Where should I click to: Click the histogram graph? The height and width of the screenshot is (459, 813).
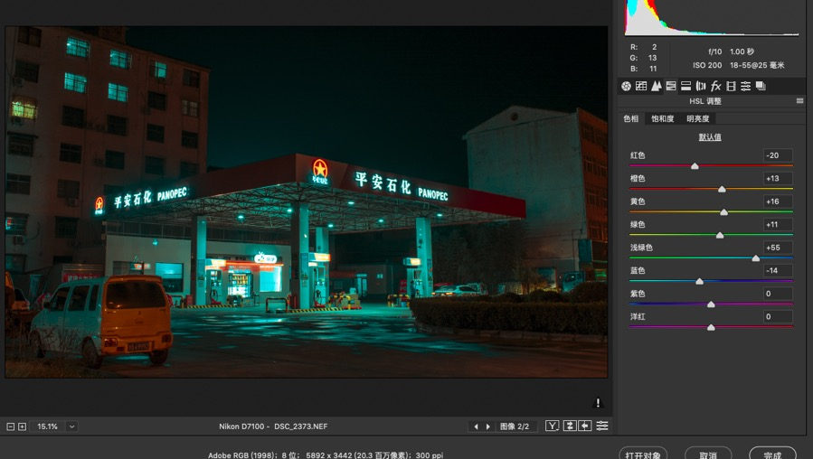click(x=712, y=18)
